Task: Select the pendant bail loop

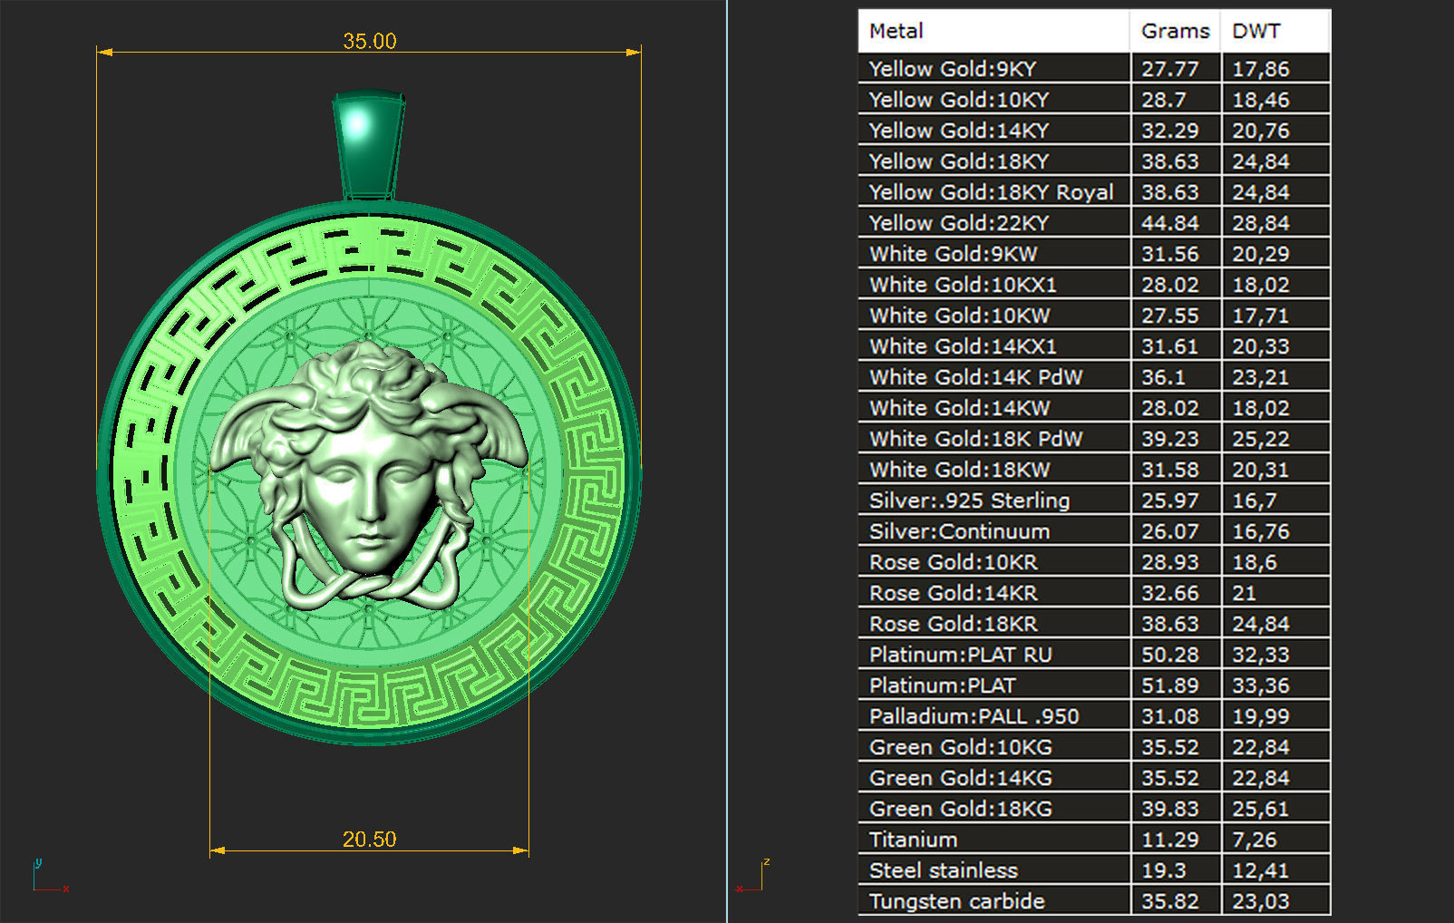Action: tap(368, 145)
